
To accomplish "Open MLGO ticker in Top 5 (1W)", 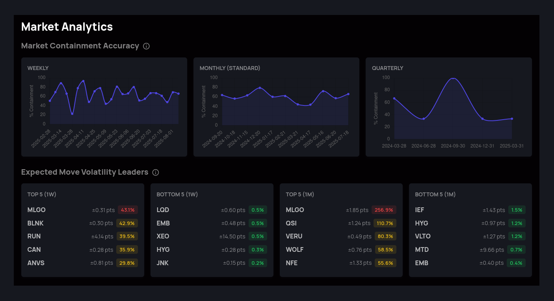I will coord(36,210).
